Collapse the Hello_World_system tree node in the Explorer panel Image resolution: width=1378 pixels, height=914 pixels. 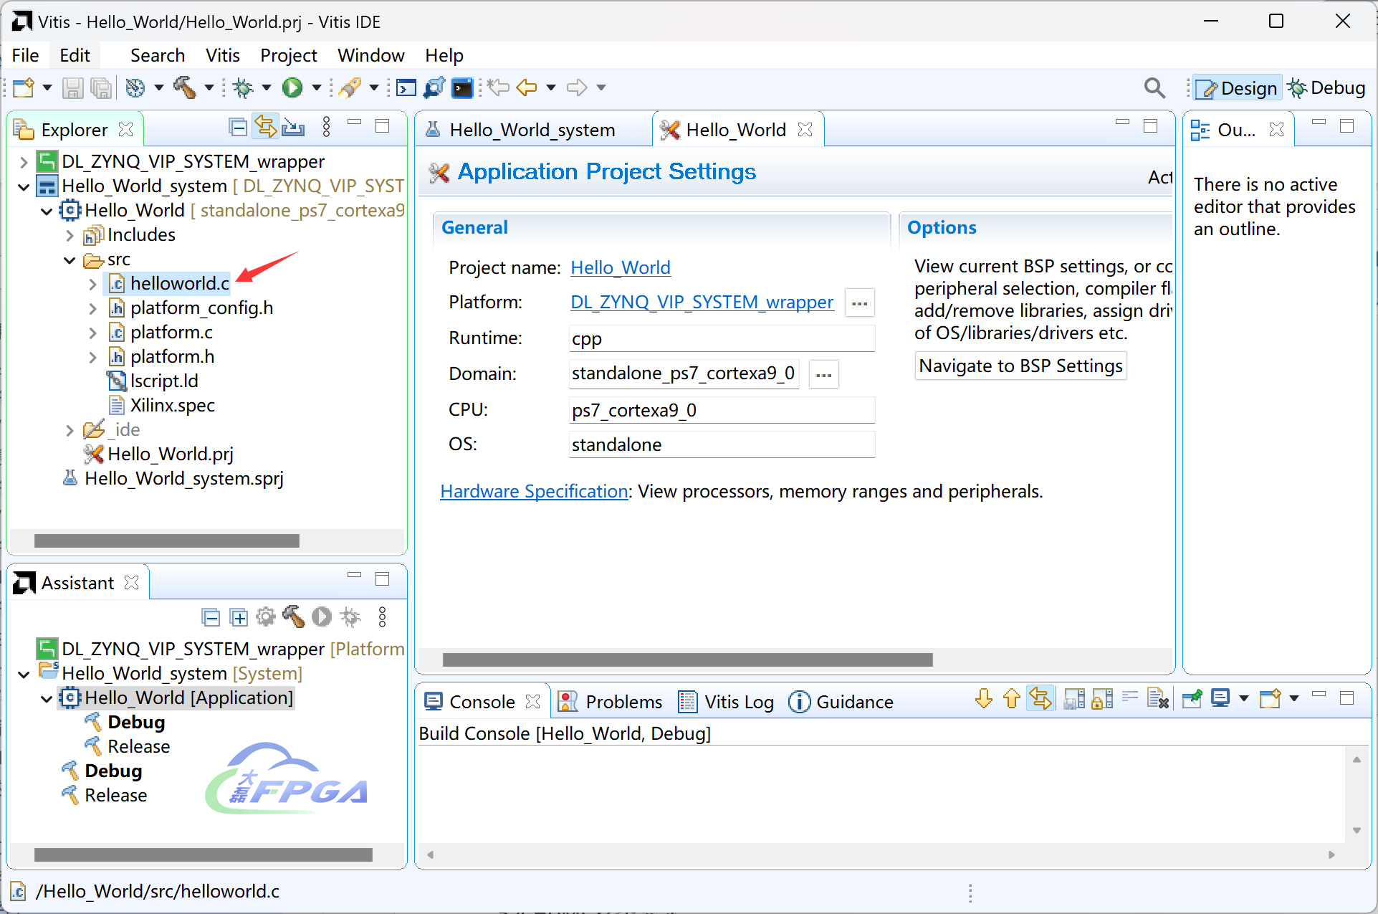click(x=24, y=187)
